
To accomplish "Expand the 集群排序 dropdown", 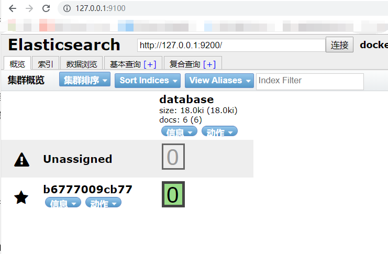I will pos(85,80).
